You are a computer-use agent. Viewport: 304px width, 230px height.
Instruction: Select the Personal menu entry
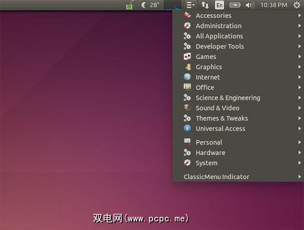[238, 142]
